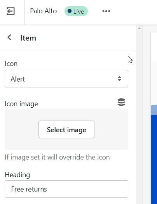Connect dynamic source for Icon image

tap(121, 102)
